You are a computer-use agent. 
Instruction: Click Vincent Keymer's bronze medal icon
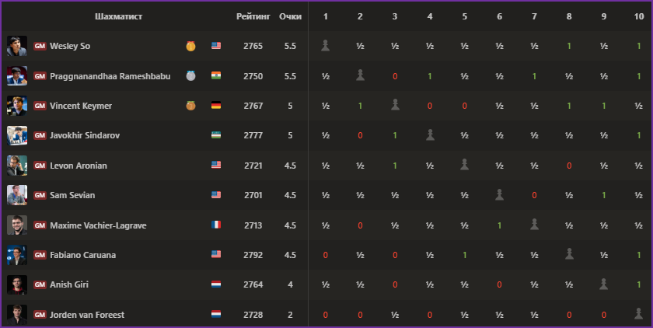click(x=190, y=106)
